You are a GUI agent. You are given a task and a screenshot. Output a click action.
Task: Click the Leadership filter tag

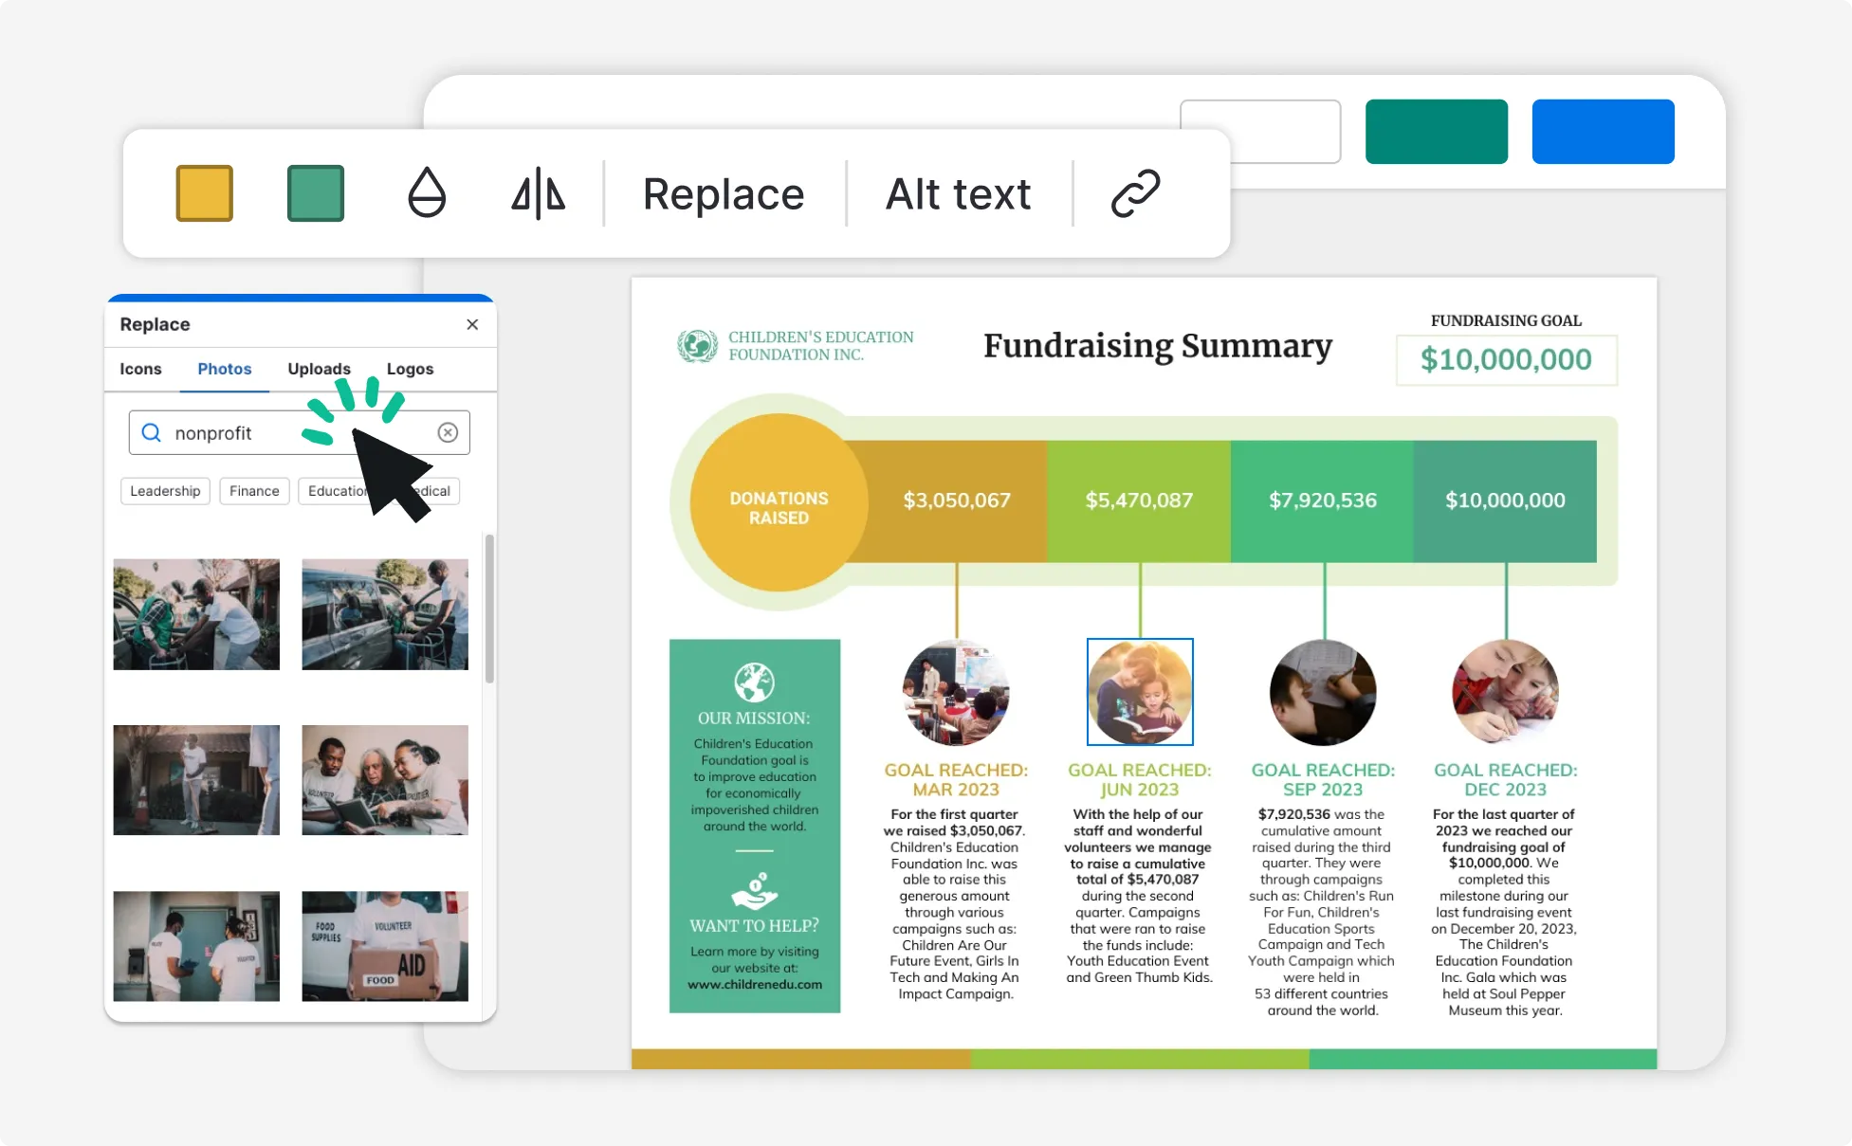tap(161, 490)
